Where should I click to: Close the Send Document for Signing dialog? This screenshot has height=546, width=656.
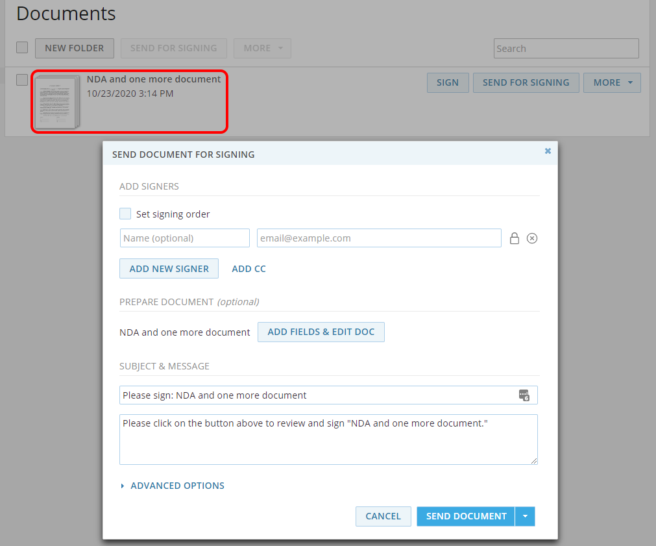pos(548,151)
